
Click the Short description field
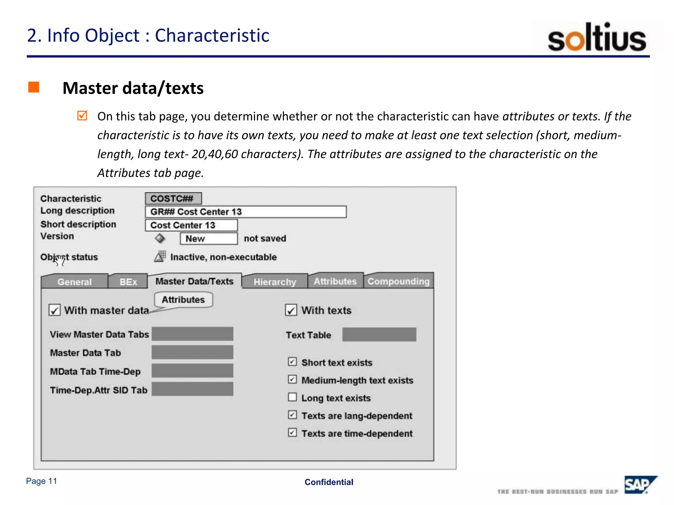click(x=191, y=225)
